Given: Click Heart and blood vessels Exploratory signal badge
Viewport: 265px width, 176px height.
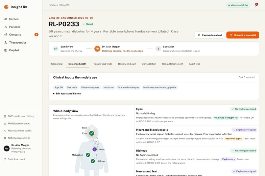Looking at the screenshot, I should tap(244, 130).
